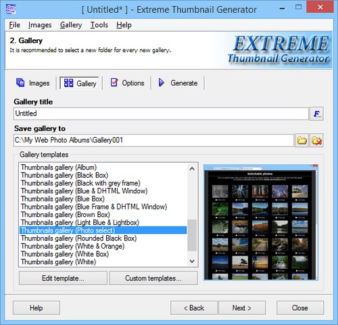This screenshot has height=325, width=338.
Task: Go to previous step with < Back
Action: tap(194, 307)
